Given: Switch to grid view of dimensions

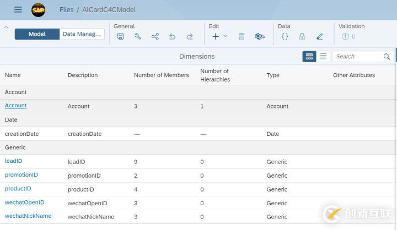Looking at the screenshot, I should [x=309, y=57].
